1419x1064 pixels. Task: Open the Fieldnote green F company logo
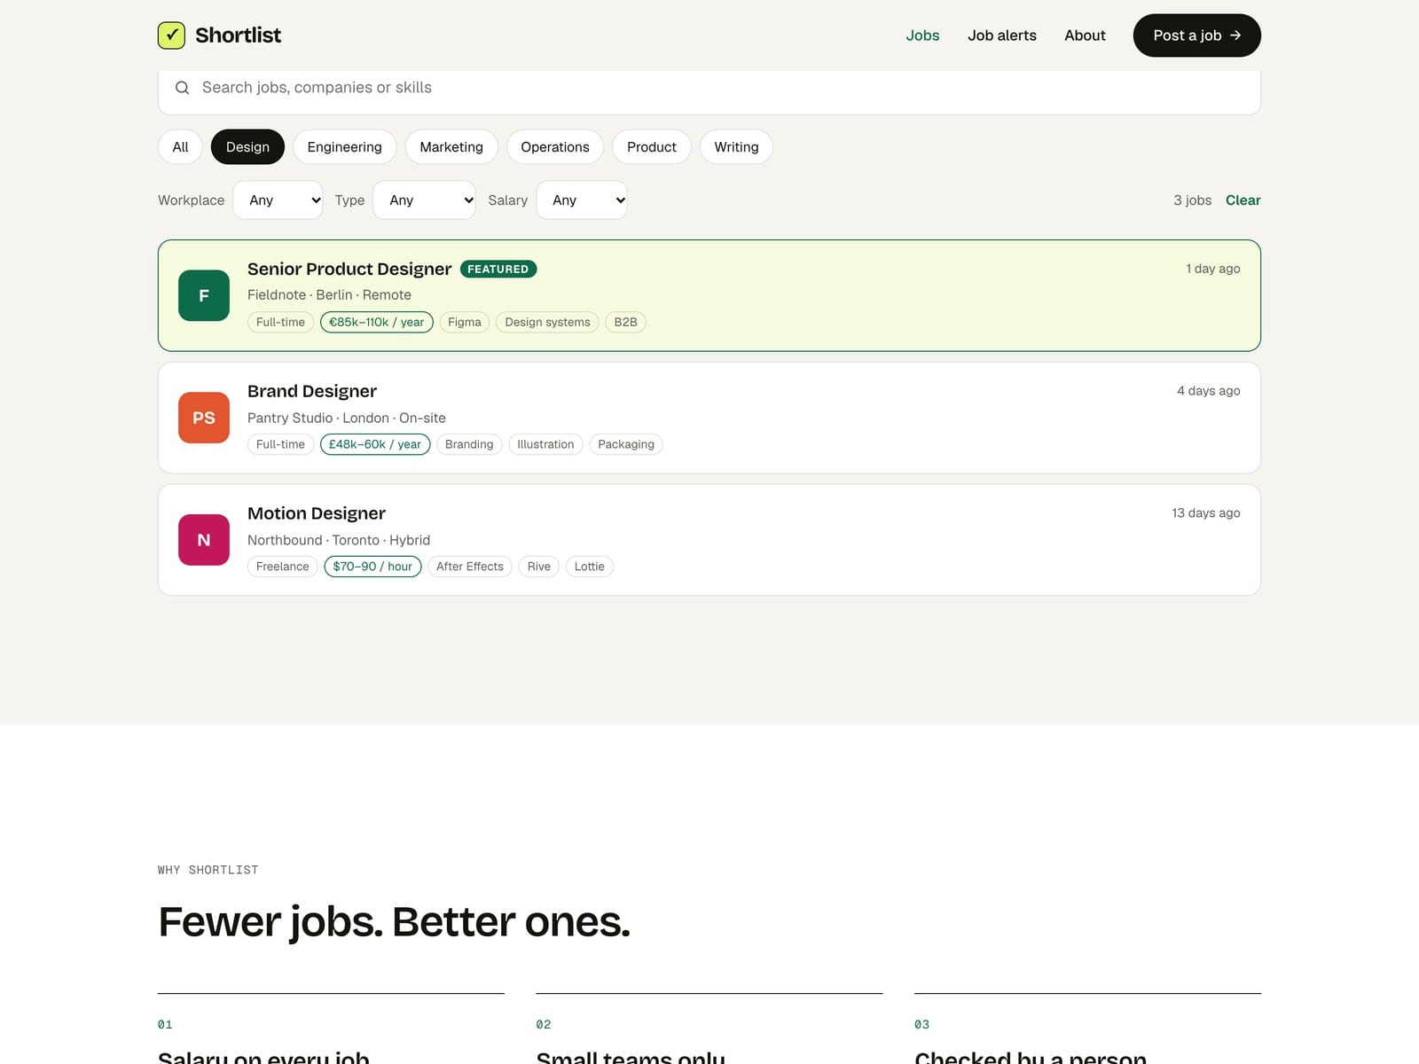coord(204,295)
